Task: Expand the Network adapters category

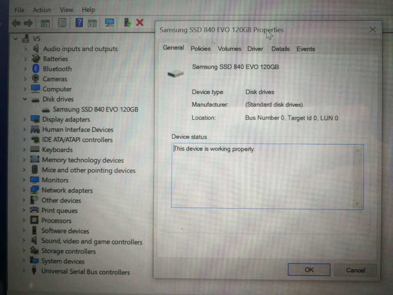Action: (24, 190)
